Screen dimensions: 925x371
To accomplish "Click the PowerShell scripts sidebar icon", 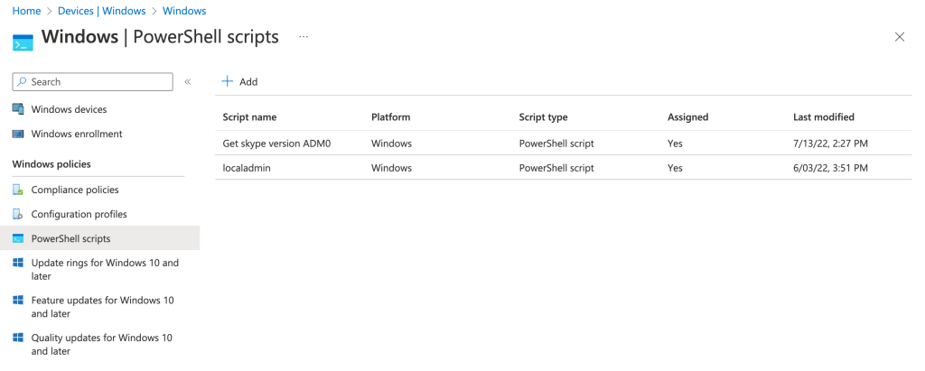I will [x=18, y=238].
